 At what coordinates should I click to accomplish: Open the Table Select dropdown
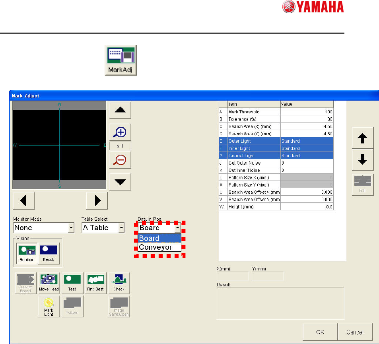click(x=121, y=228)
